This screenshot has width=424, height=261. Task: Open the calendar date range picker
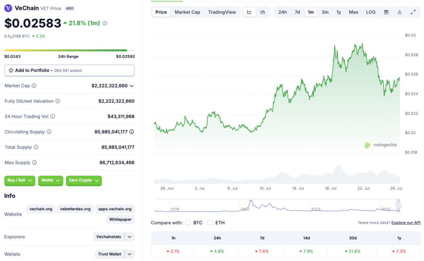click(386, 12)
